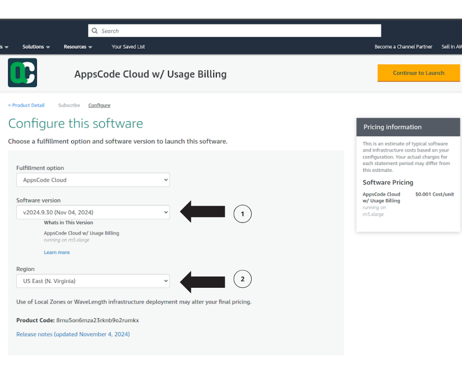Click the Learn more link
This screenshot has height=387, width=462.
[x=57, y=252]
